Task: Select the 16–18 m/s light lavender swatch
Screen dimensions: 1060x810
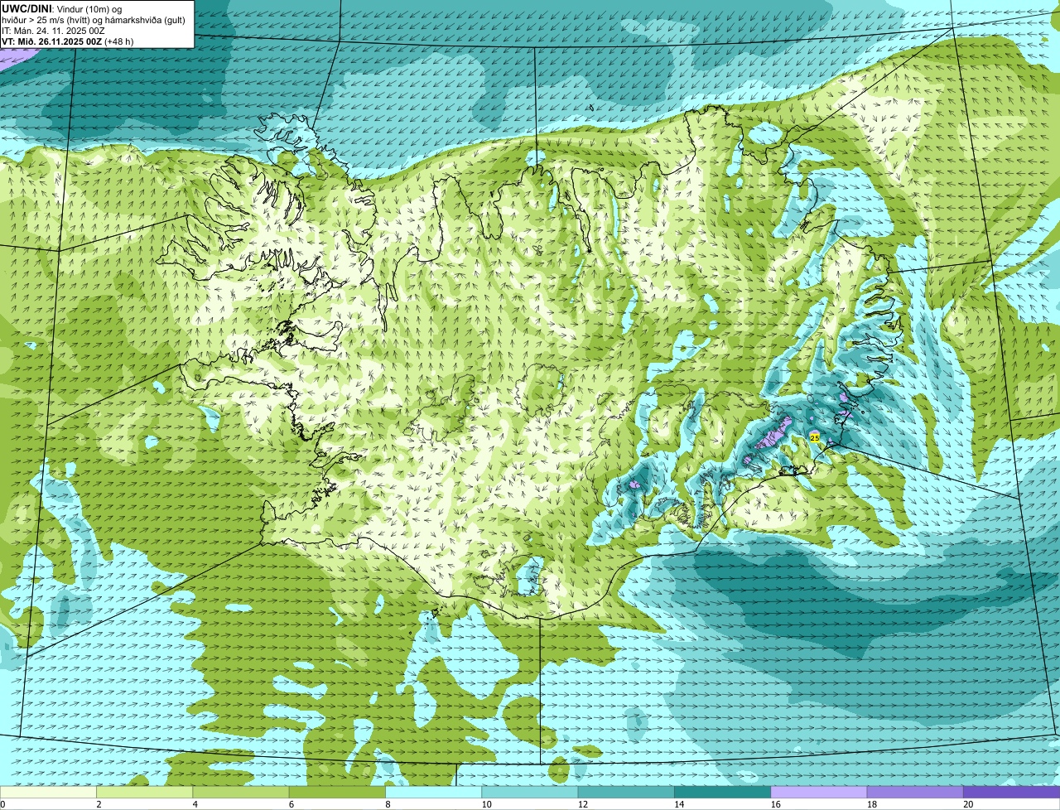Action: [x=819, y=792]
